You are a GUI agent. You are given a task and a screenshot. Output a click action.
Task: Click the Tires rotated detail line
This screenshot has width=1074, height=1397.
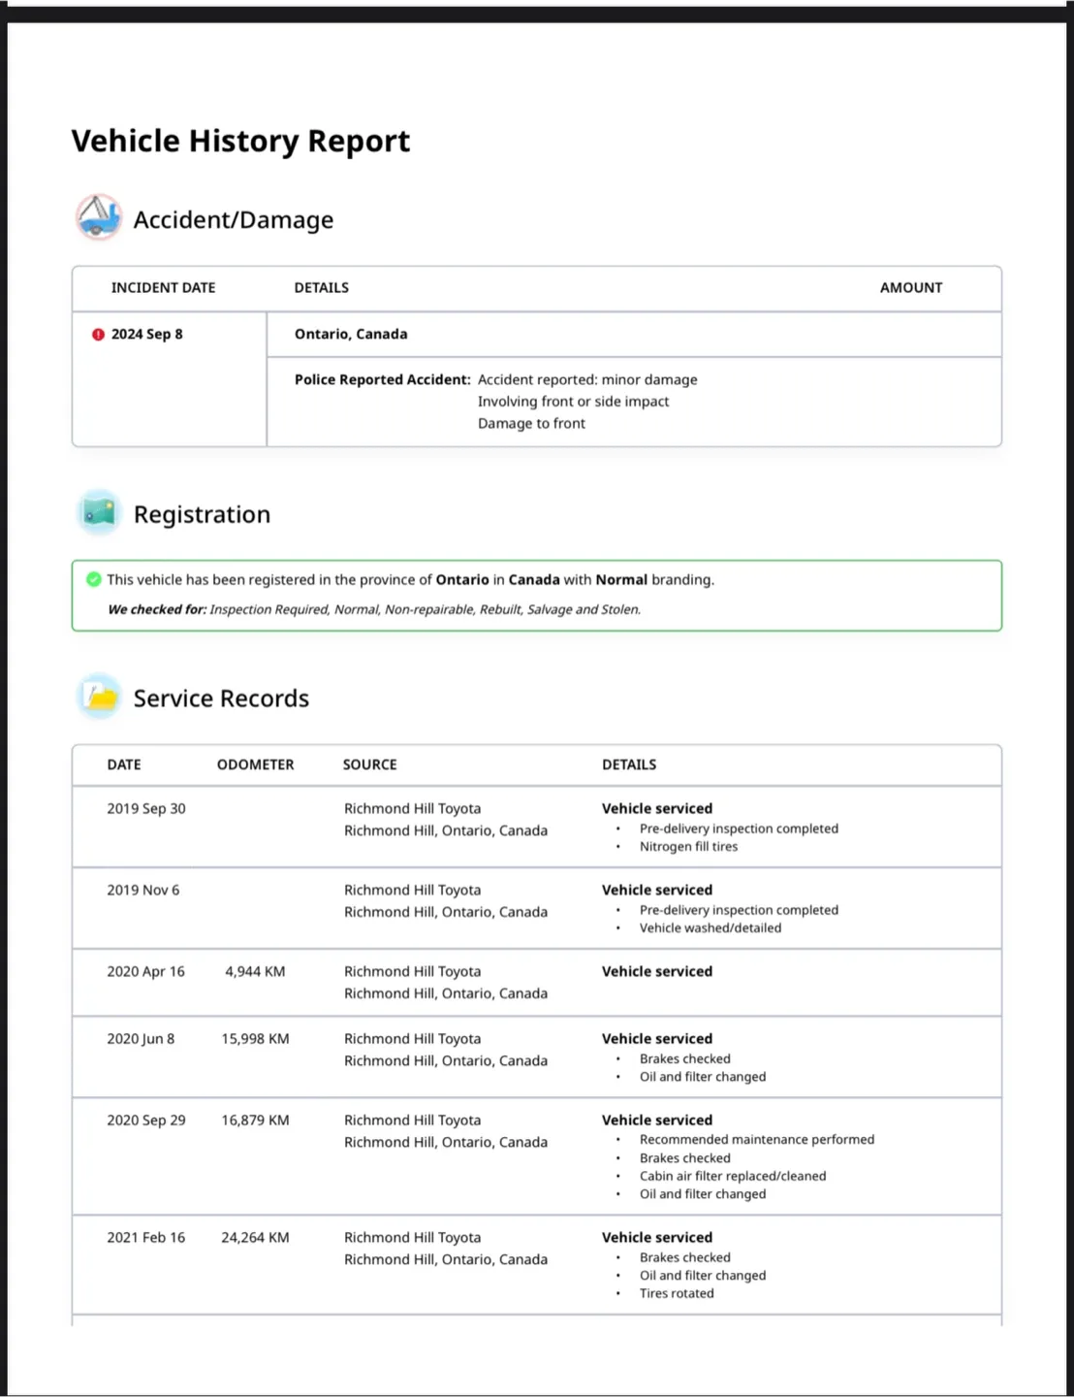click(677, 1294)
